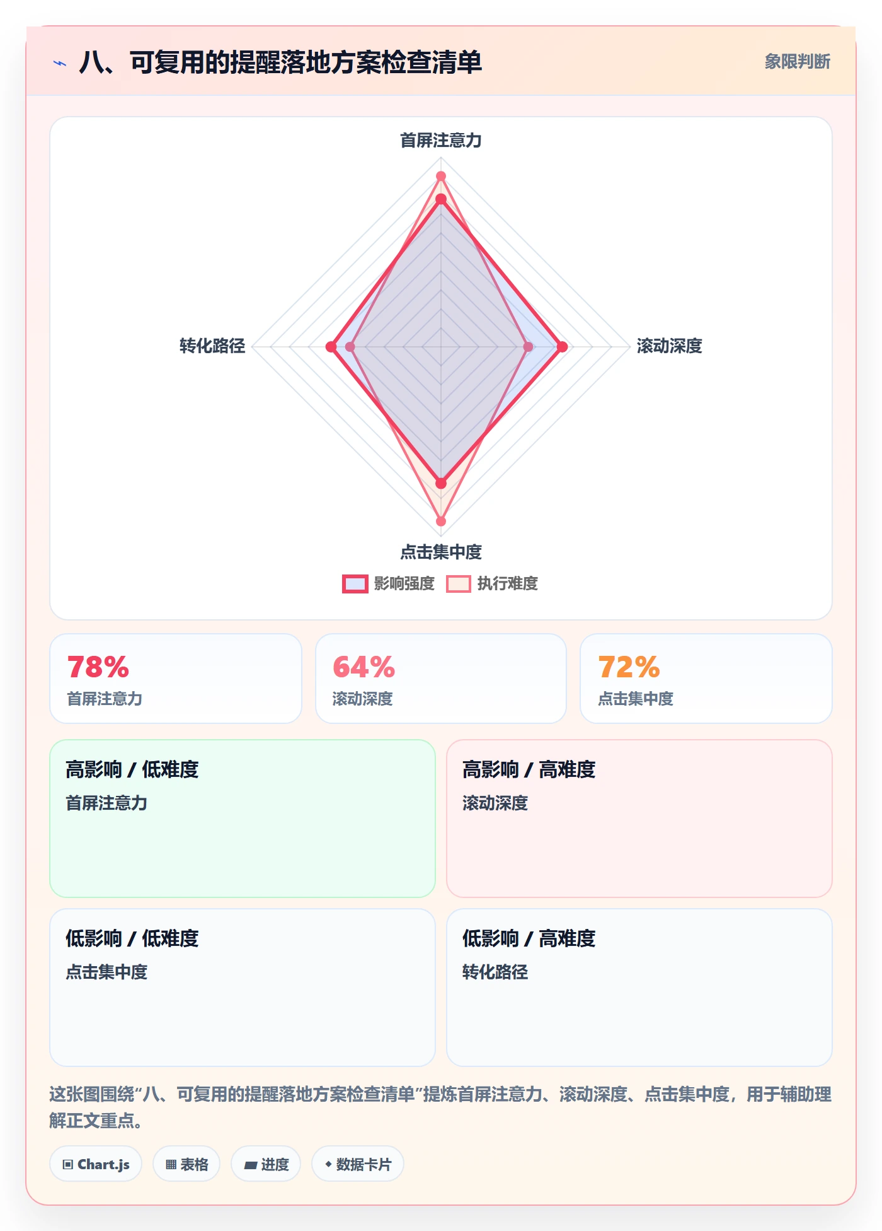Click the Chart.js tag icon
The width and height of the screenshot is (882, 1231).
[x=68, y=1164]
